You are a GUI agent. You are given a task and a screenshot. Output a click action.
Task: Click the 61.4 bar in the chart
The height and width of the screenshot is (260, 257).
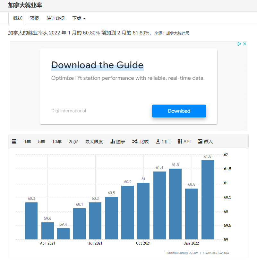tap(159, 205)
